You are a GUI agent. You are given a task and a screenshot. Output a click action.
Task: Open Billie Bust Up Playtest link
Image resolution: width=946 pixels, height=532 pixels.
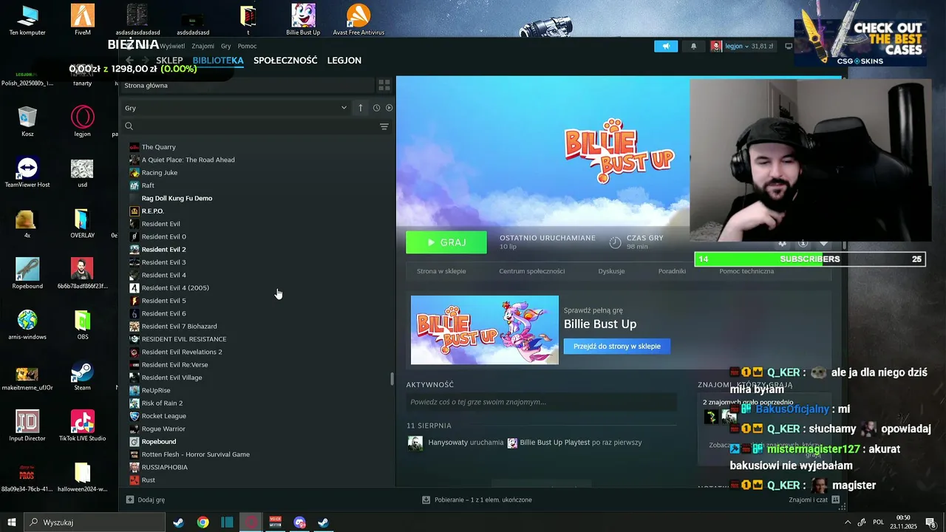(554, 443)
